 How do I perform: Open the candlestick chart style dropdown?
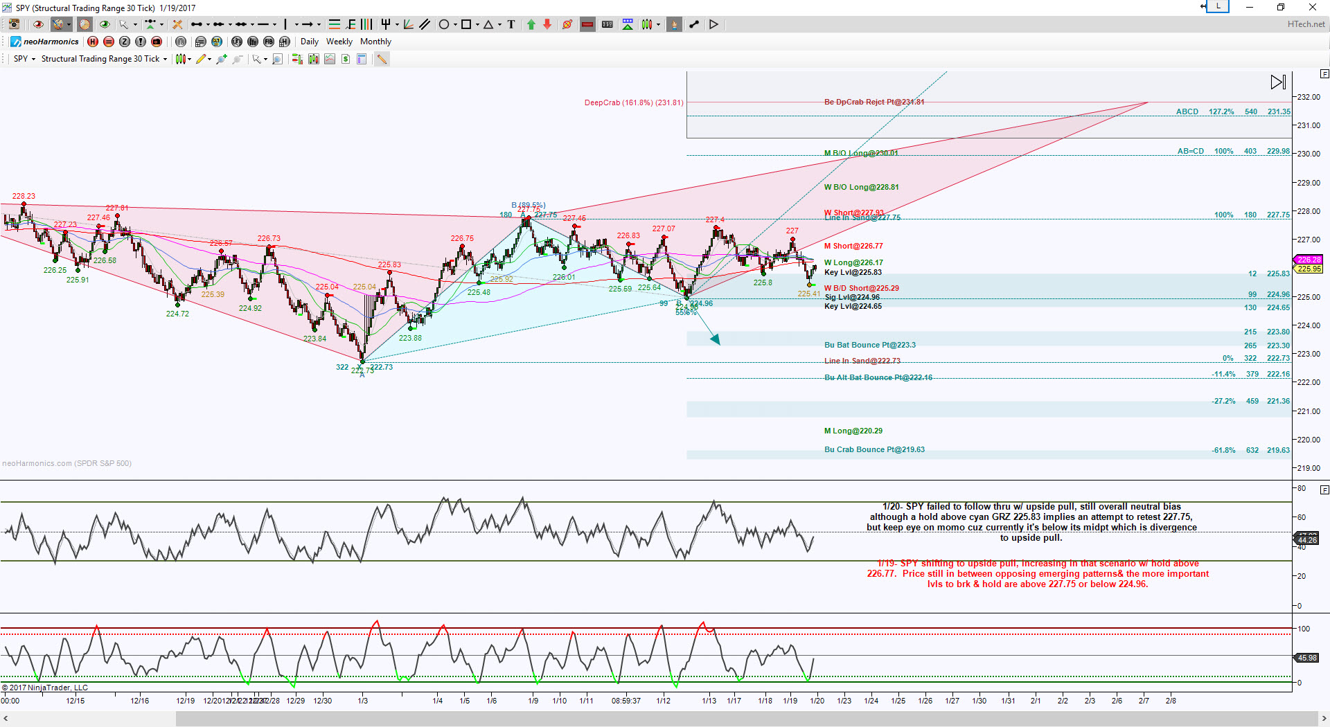(183, 59)
